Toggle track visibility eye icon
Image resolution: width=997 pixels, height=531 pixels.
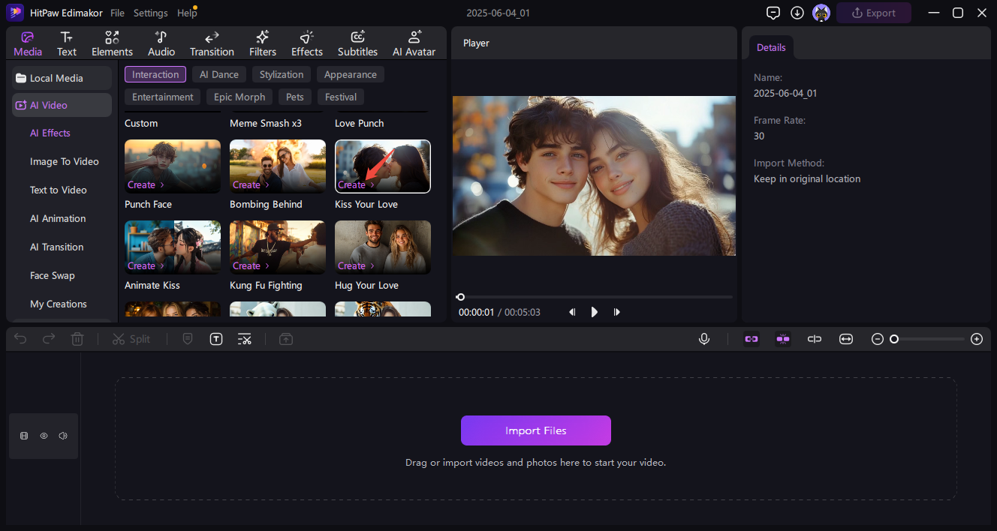pos(44,436)
